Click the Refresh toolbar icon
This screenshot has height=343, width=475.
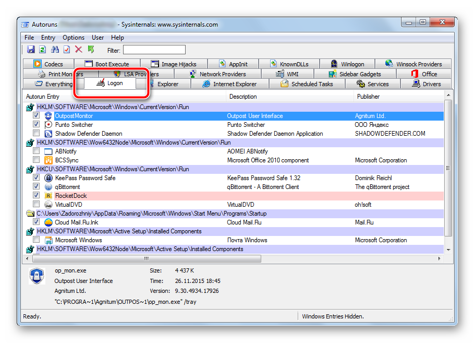point(43,50)
